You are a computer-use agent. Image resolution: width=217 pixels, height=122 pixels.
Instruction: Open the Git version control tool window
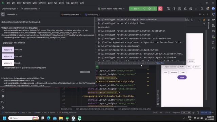tap(3, 107)
